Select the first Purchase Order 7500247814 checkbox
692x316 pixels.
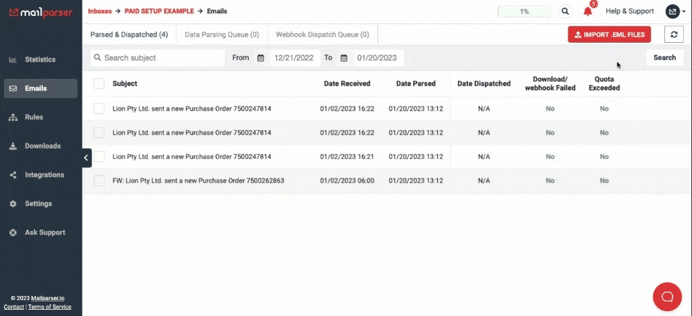click(x=99, y=109)
